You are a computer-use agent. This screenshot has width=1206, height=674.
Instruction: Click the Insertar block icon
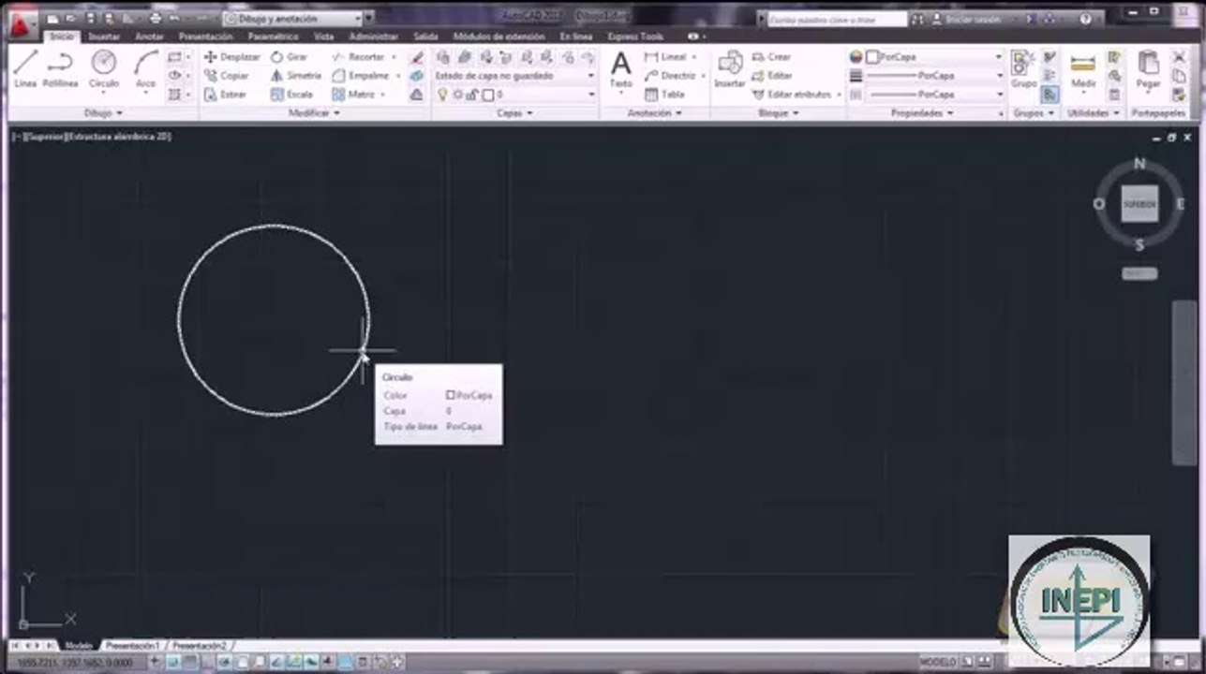pyautogui.click(x=729, y=69)
